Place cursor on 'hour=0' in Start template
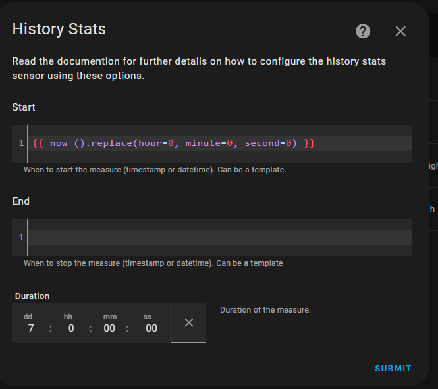Screen dimensions: 438x389 (x=156, y=143)
